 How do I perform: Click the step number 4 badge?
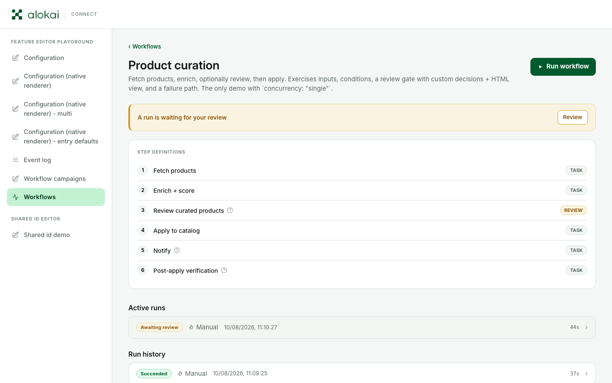[x=143, y=230]
